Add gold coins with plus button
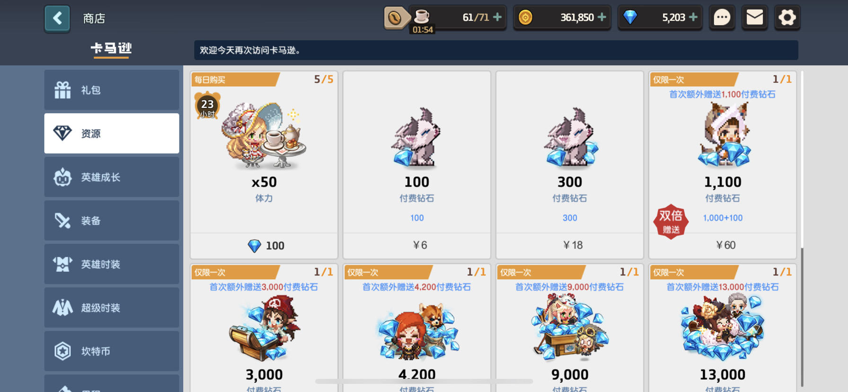This screenshot has width=848, height=392. coord(602,17)
